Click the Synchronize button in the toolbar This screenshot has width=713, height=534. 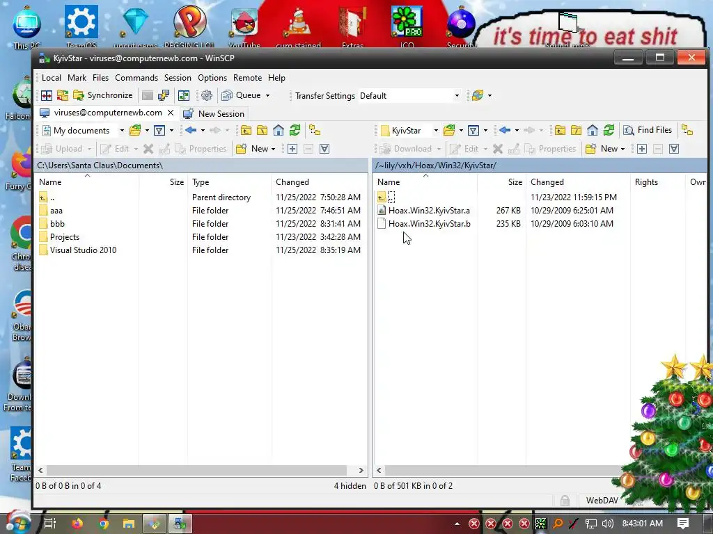[x=103, y=95]
